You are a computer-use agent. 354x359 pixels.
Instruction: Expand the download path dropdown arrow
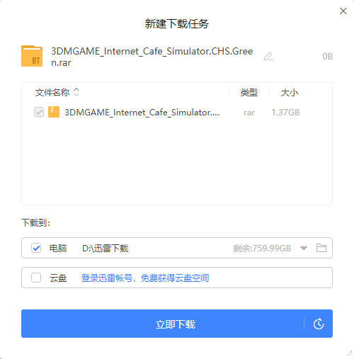click(x=304, y=248)
